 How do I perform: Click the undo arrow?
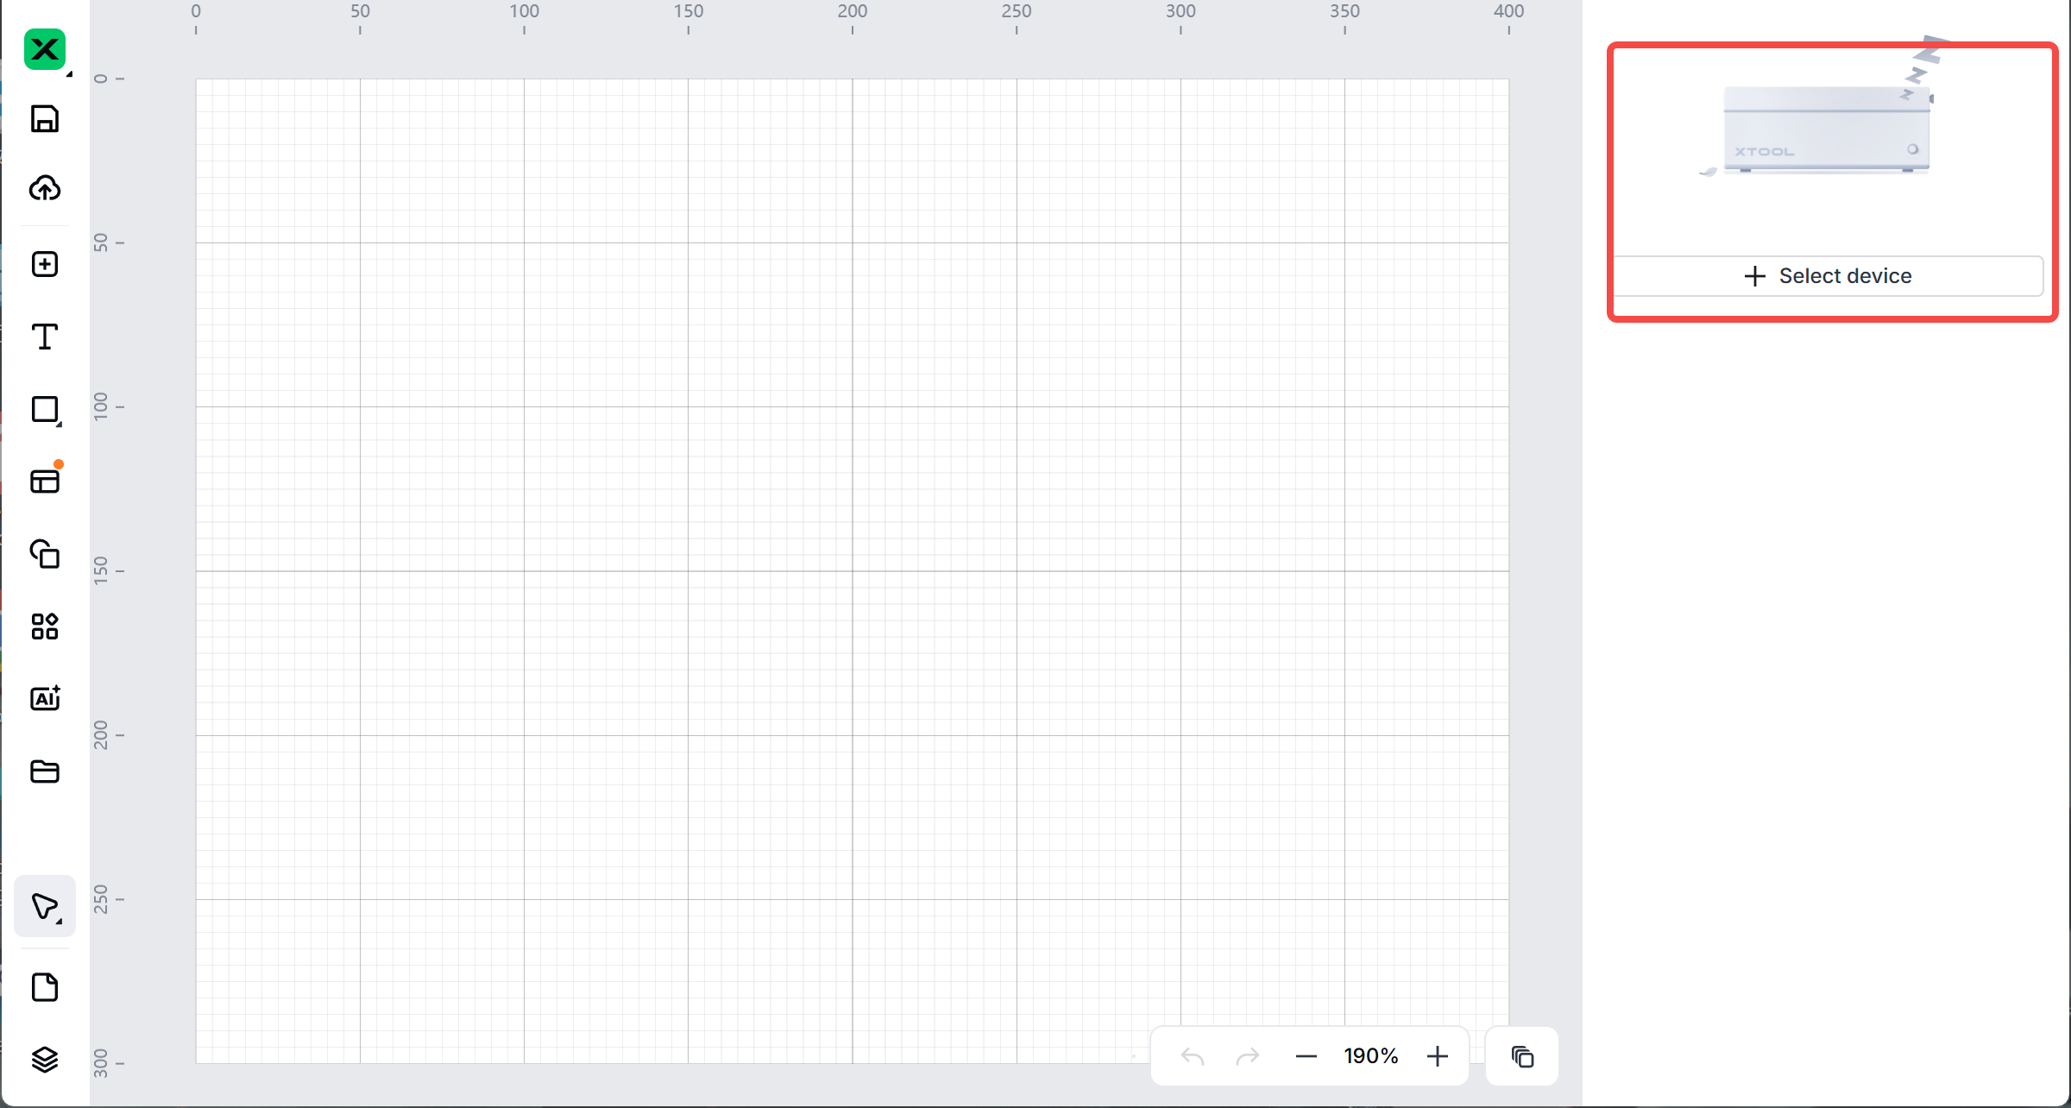pyautogui.click(x=1193, y=1056)
